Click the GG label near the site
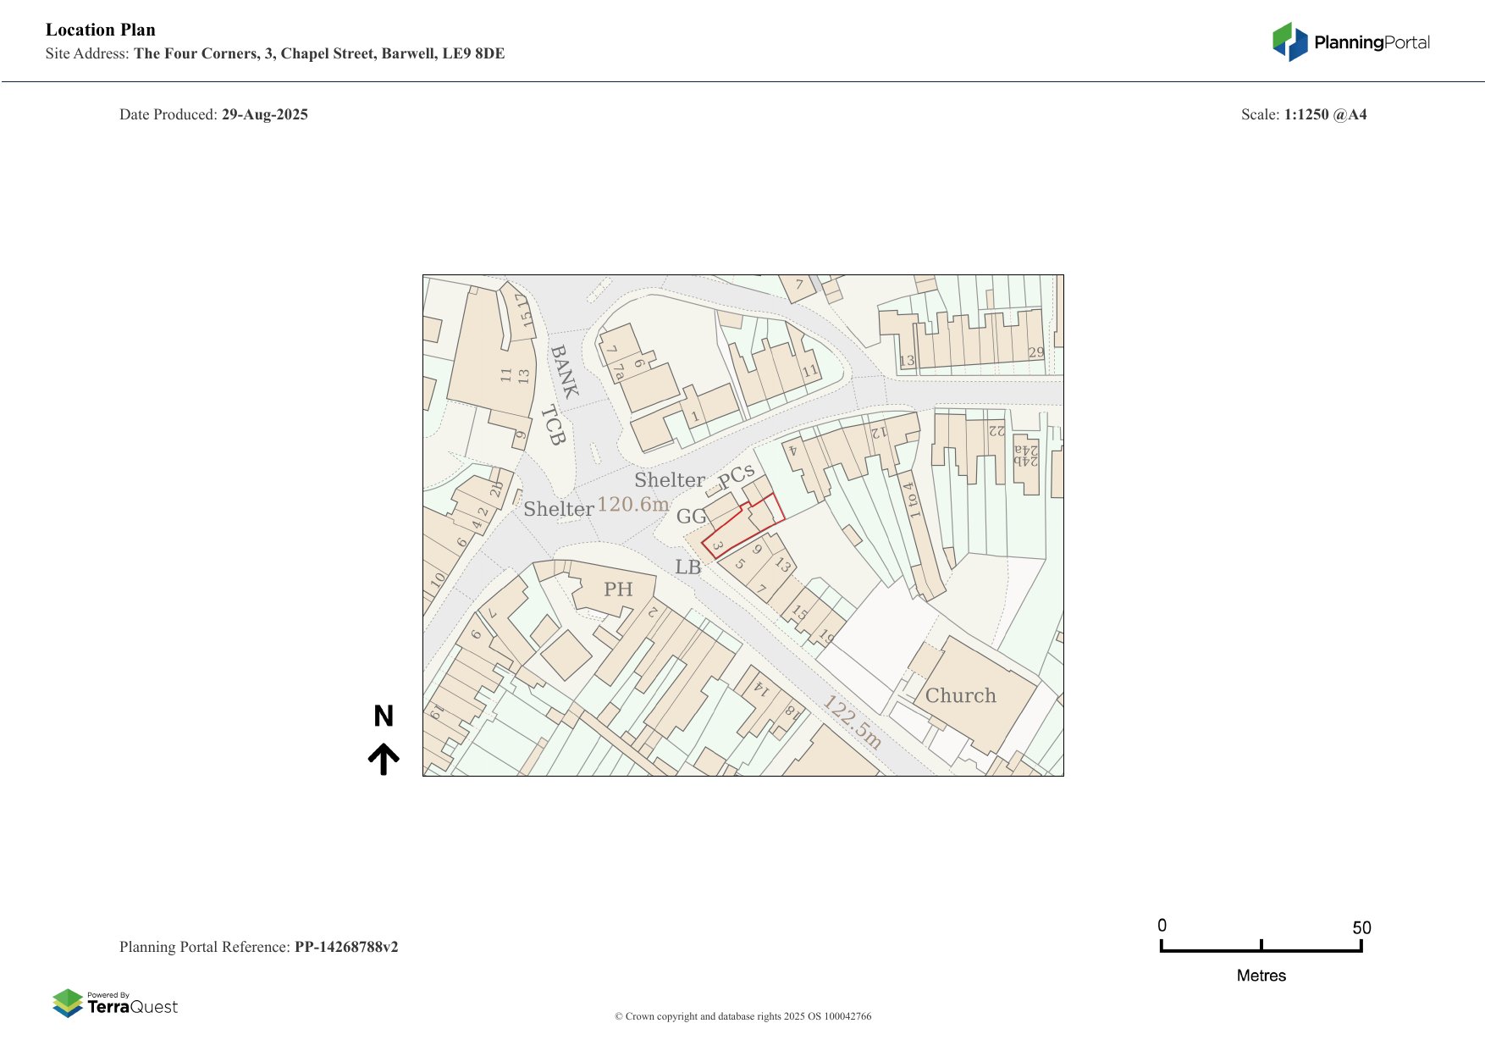This screenshot has width=1485, height=1051. click(691, 517)
